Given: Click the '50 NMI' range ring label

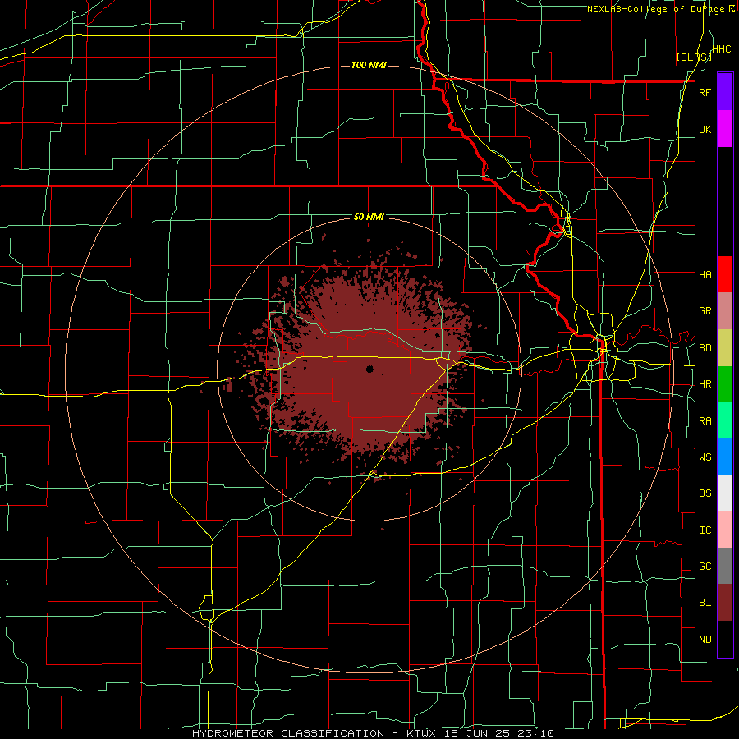Looking at the screenshot, I should click(x=369, y=218).
